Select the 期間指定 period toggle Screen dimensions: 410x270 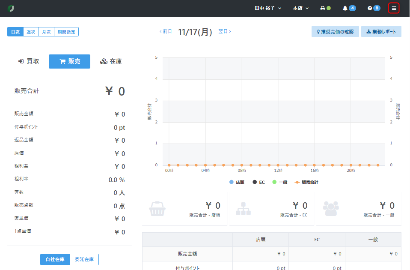66,32
